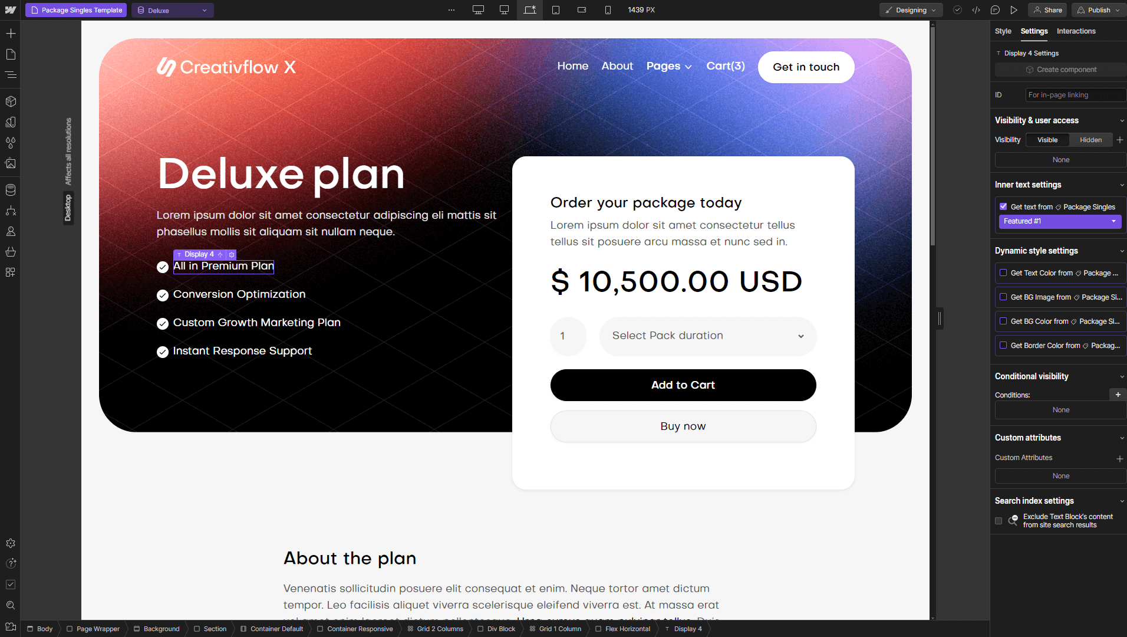
Task: Open the Assets panel
Action: click(11, 164)
